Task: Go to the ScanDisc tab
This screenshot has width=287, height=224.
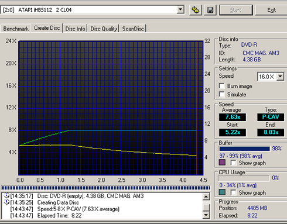Action: pyautogui.click(x=133, y=29)
